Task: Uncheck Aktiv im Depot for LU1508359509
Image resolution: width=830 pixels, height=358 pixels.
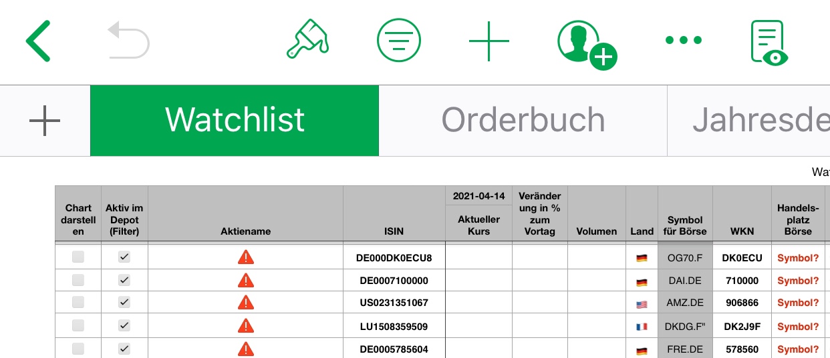Action: (x=124, y=326)
